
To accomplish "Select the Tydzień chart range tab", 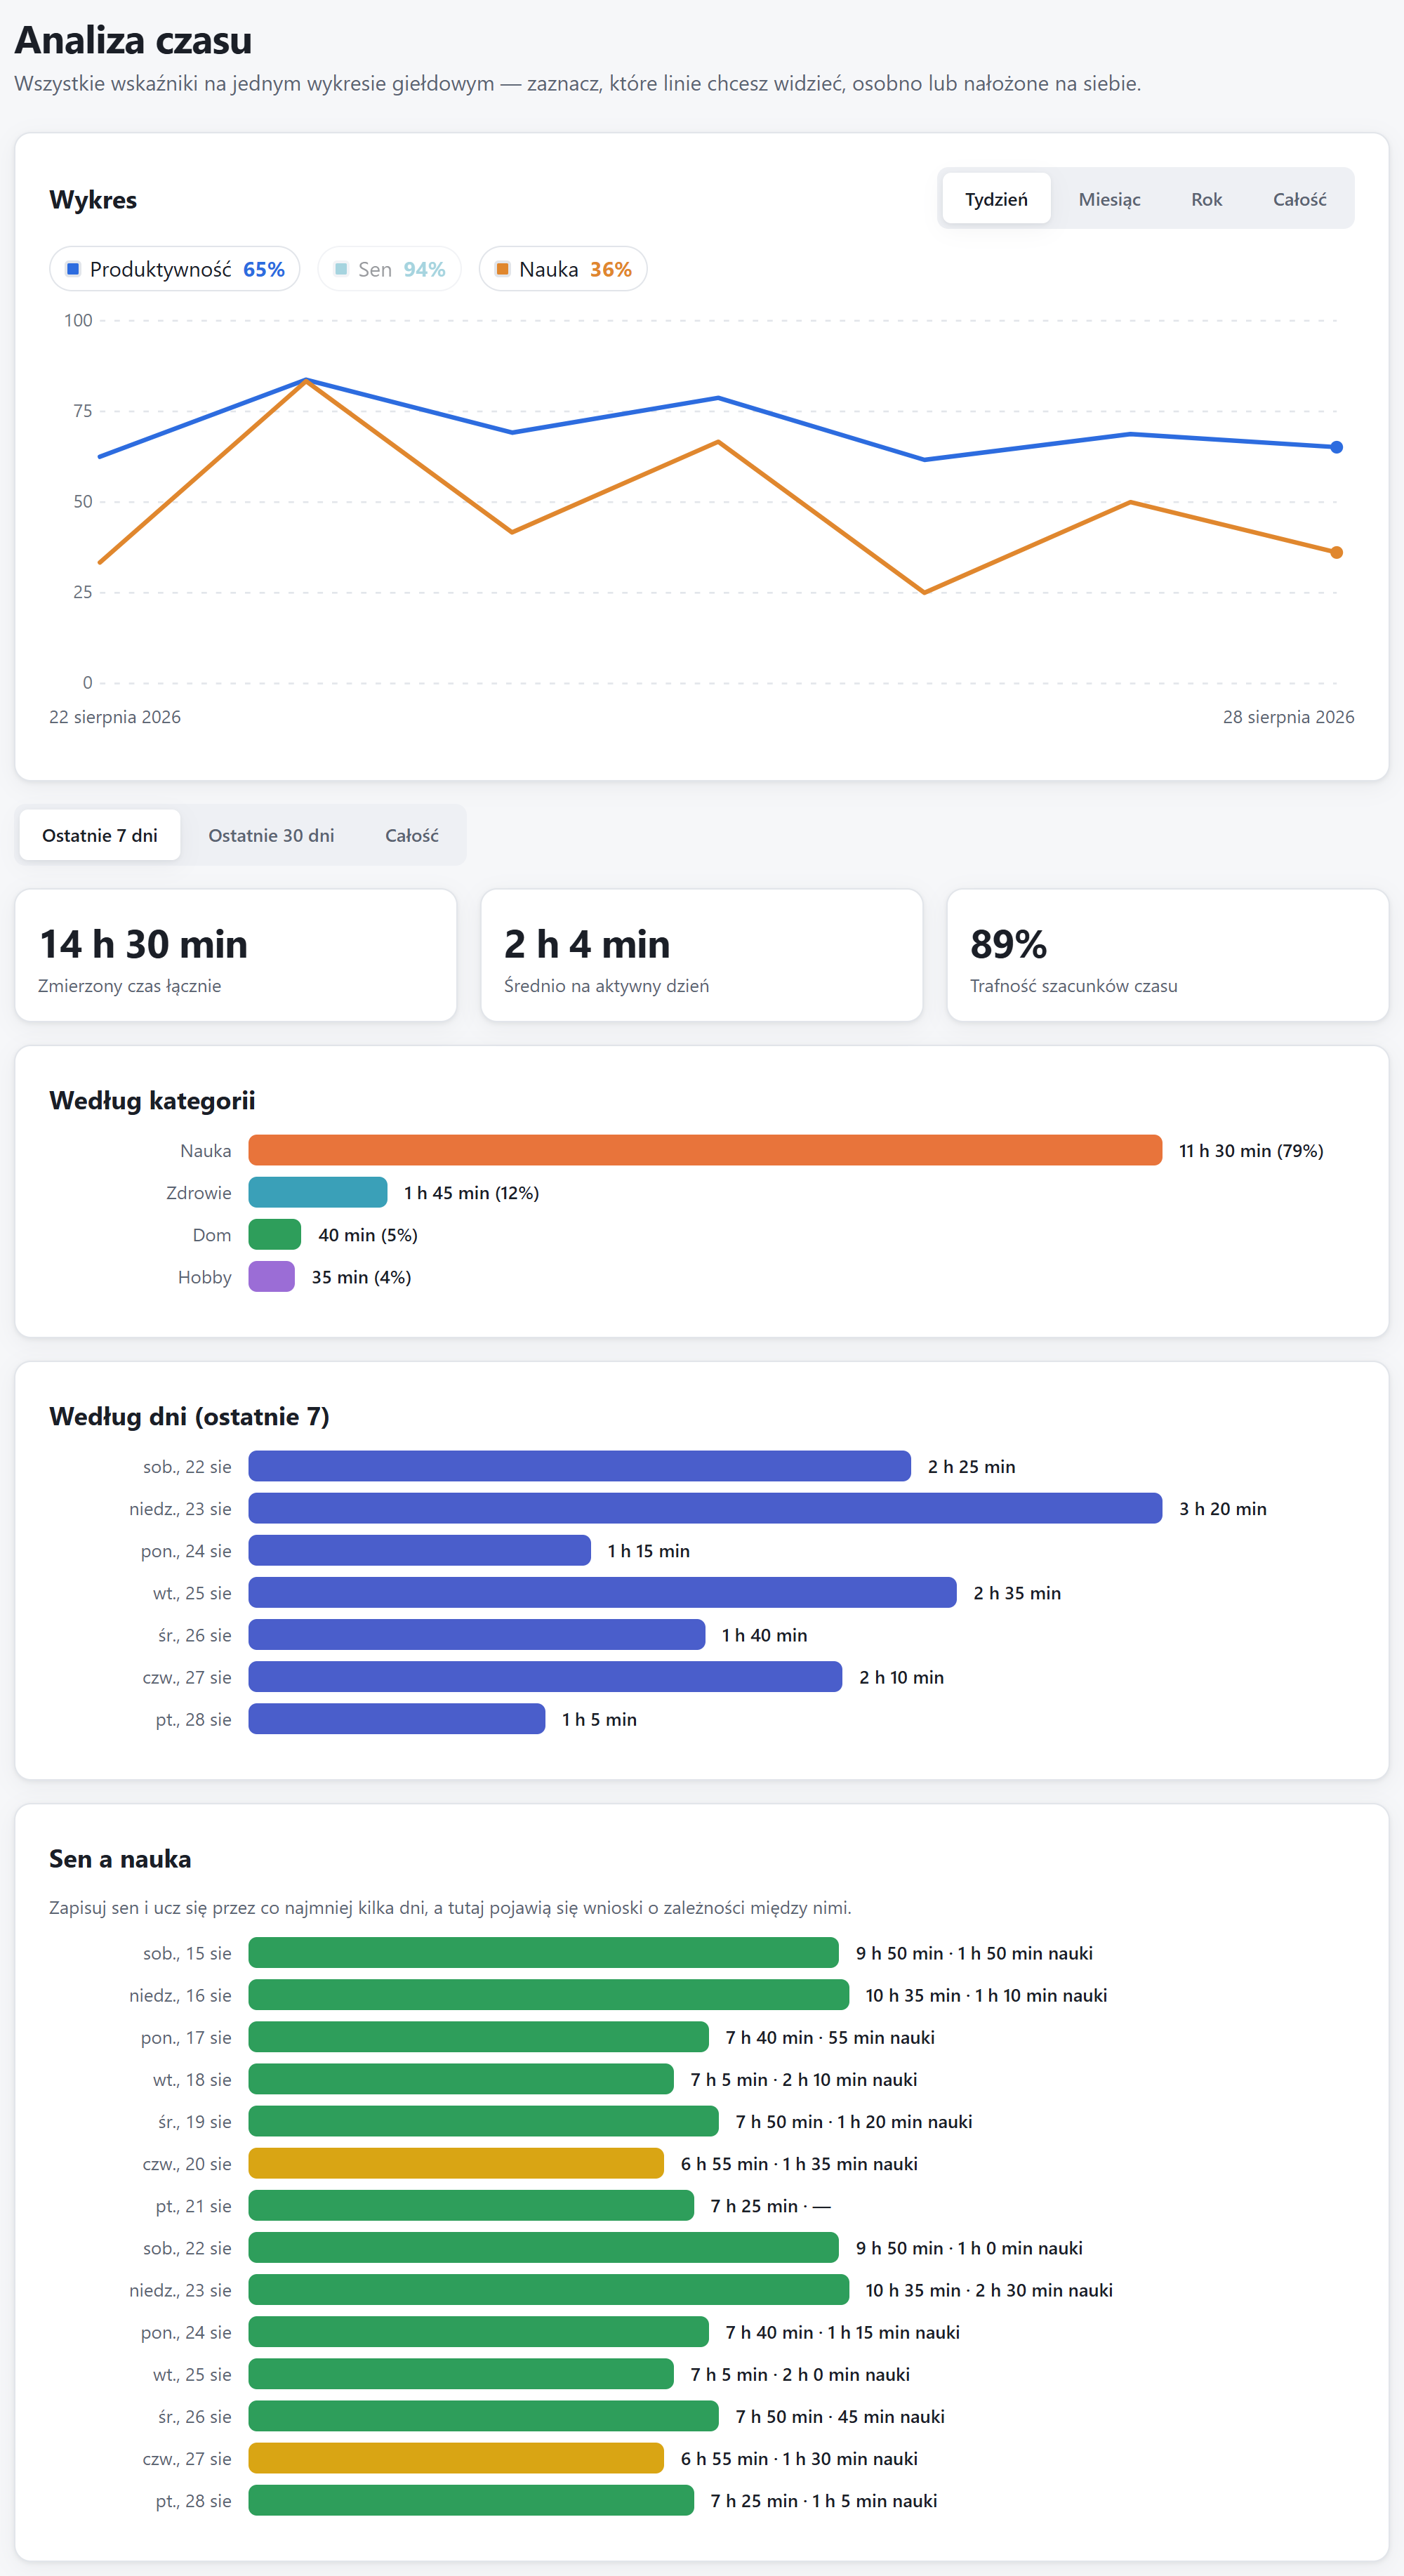I will coord(996,199).
